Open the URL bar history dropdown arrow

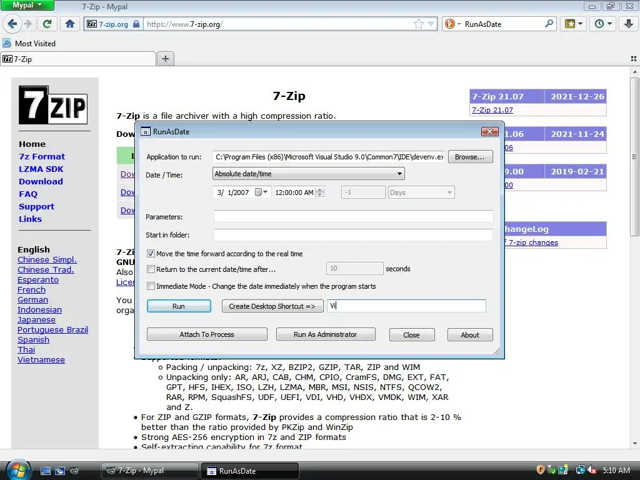pyautogui.click(x=431, y=24)
